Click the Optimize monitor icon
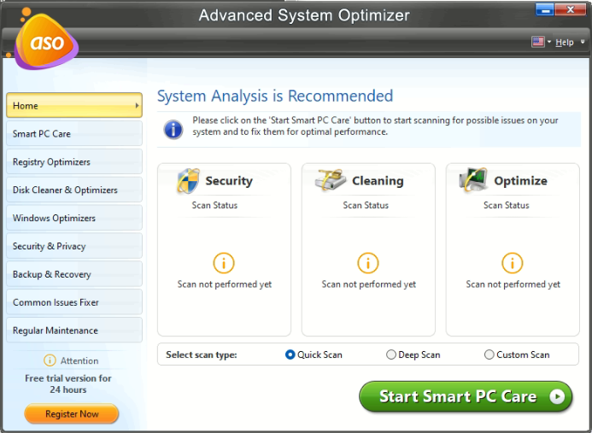This screenshot has width=592, height=433. pos(473,180)
